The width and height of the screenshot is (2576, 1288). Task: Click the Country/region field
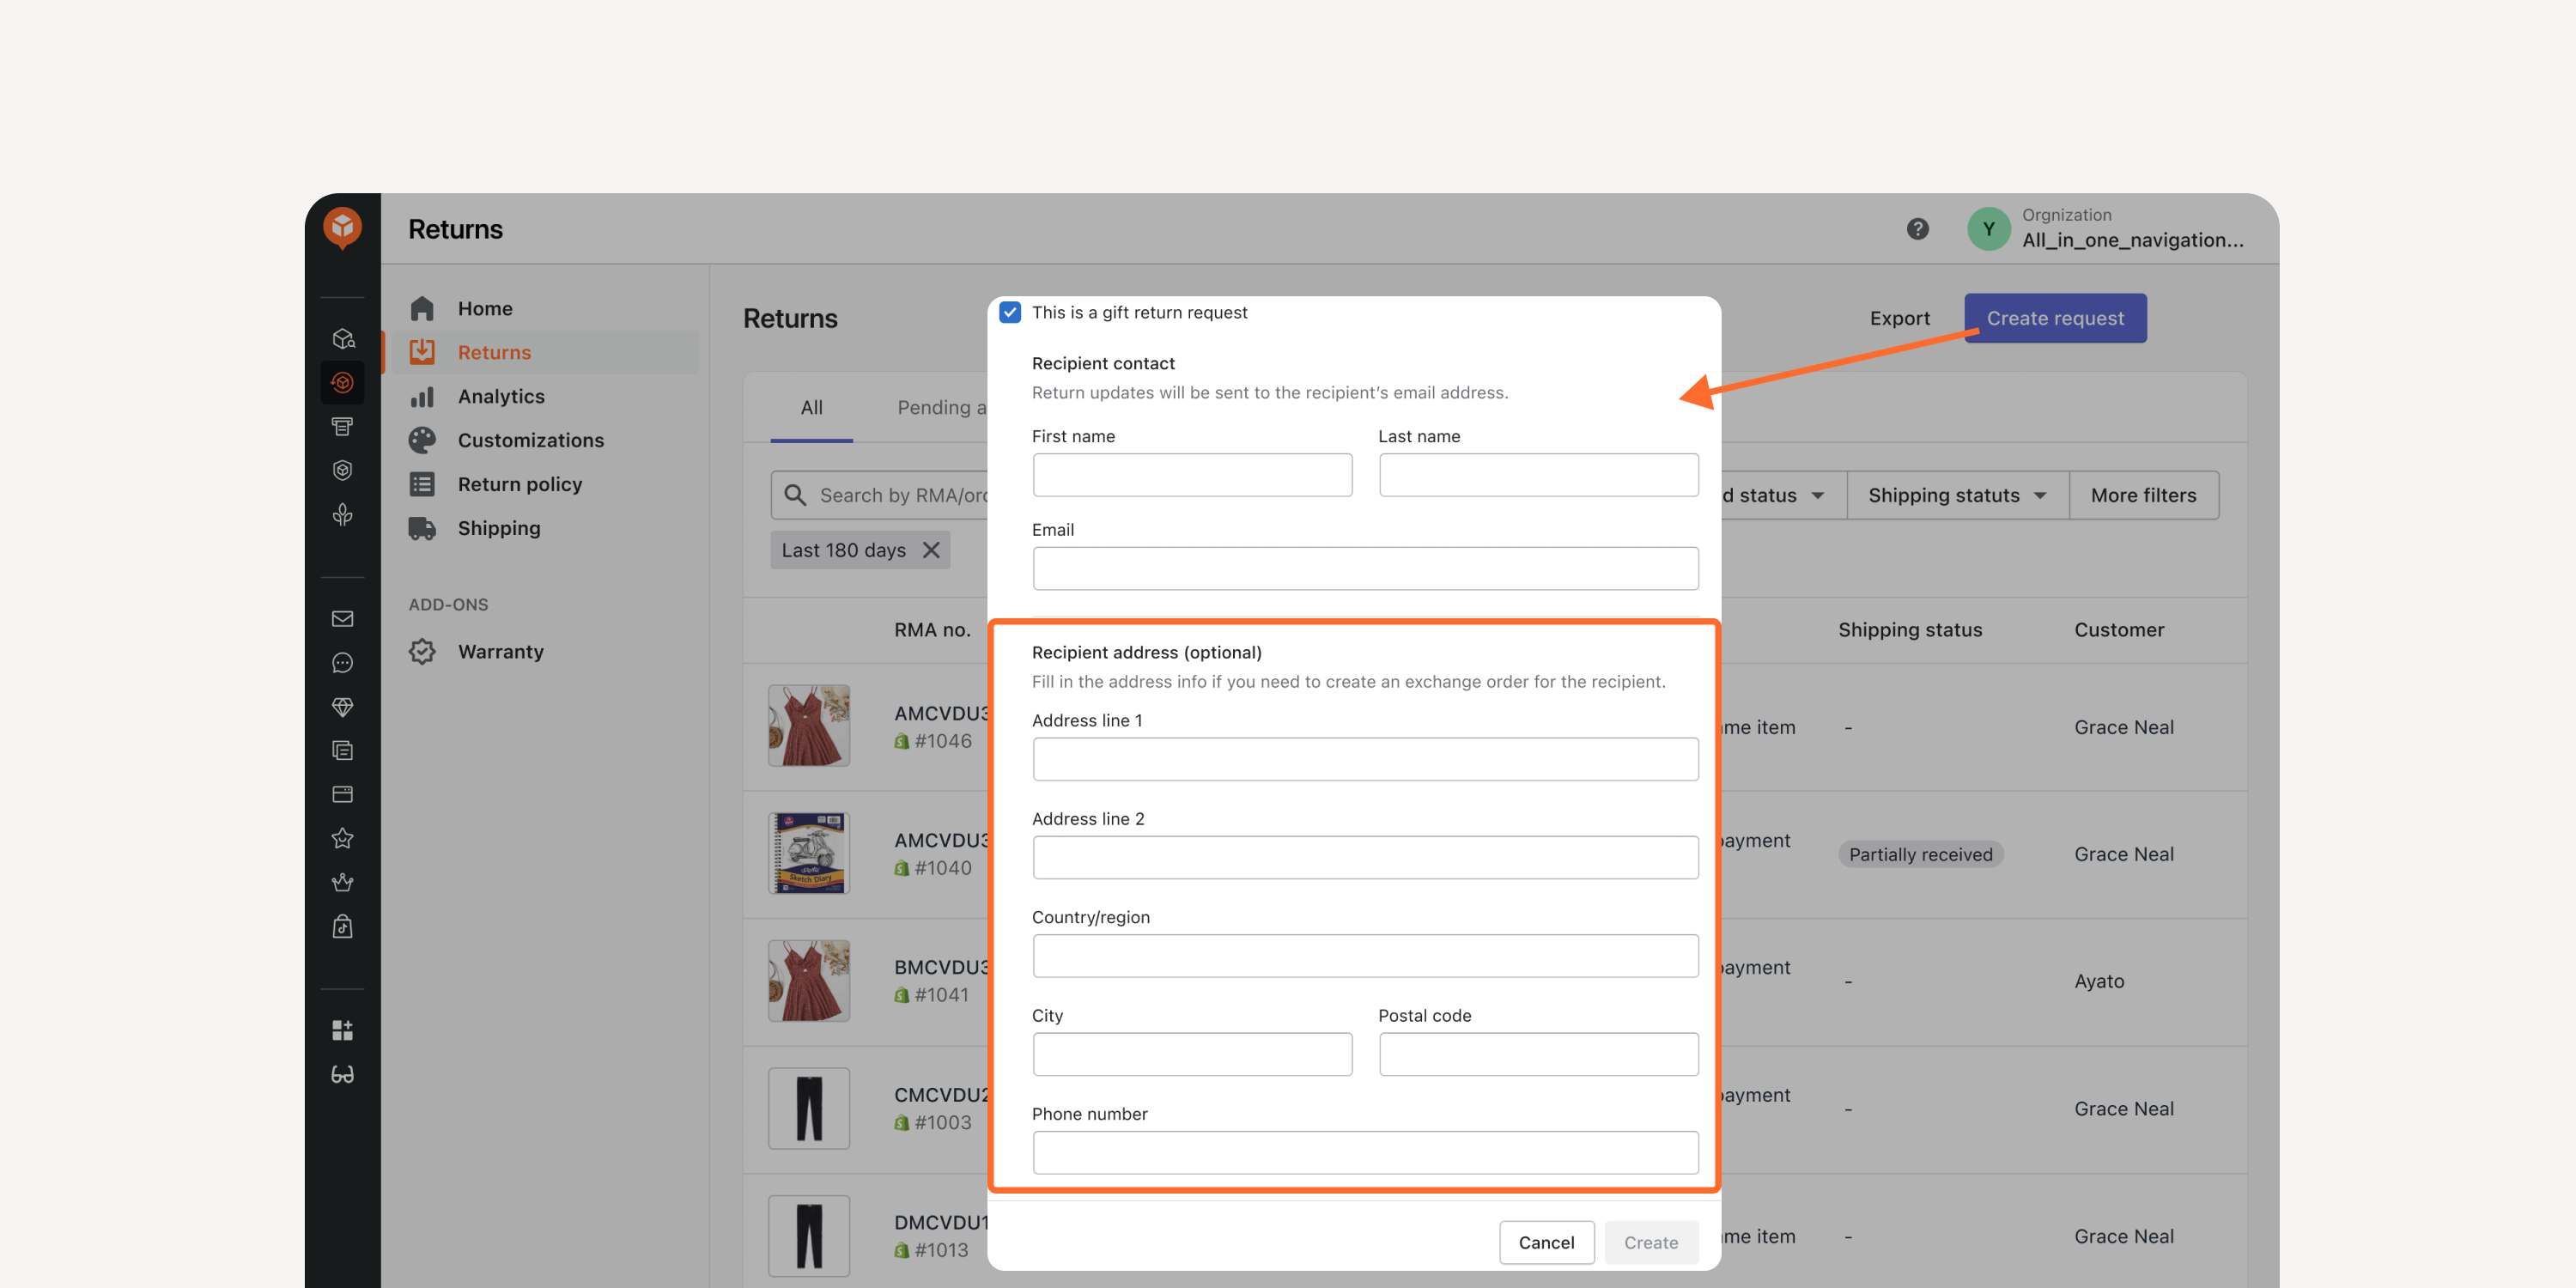click(1365, 955)
